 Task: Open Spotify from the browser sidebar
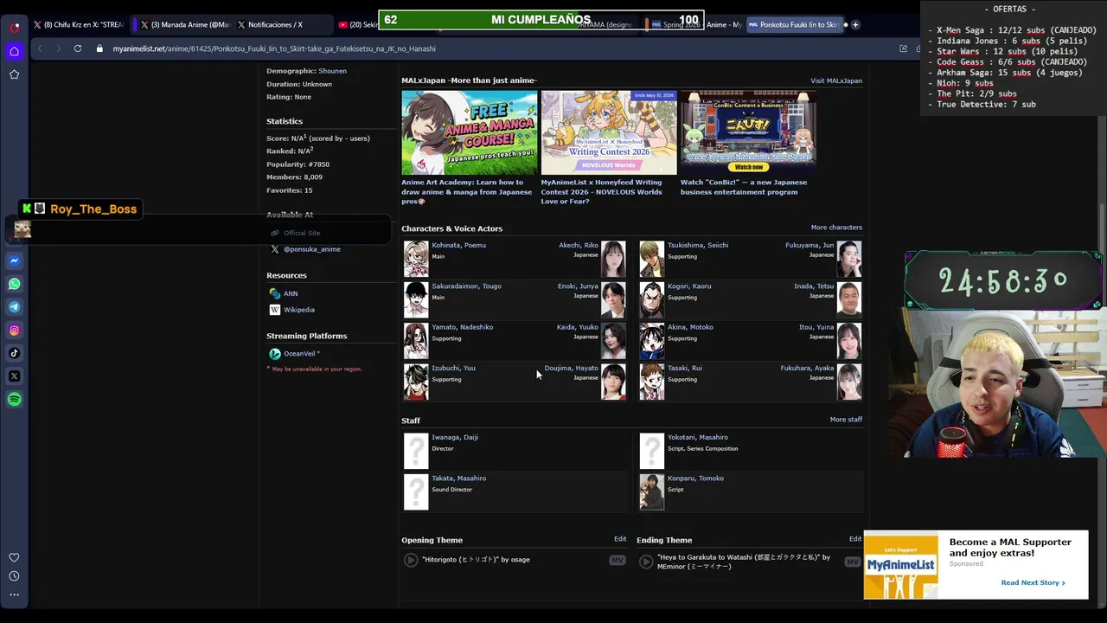(15, 400)
